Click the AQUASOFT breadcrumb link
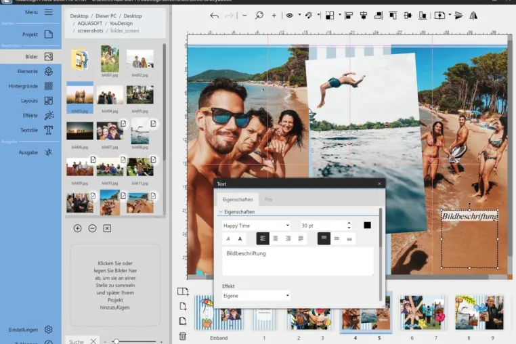The image size is (516, 344). tap(90, 24)
